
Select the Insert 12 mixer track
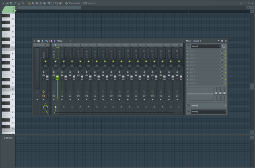[144, 54]
